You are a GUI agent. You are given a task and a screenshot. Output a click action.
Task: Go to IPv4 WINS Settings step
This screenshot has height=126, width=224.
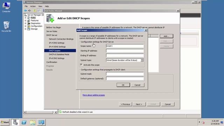pos(57,47)
